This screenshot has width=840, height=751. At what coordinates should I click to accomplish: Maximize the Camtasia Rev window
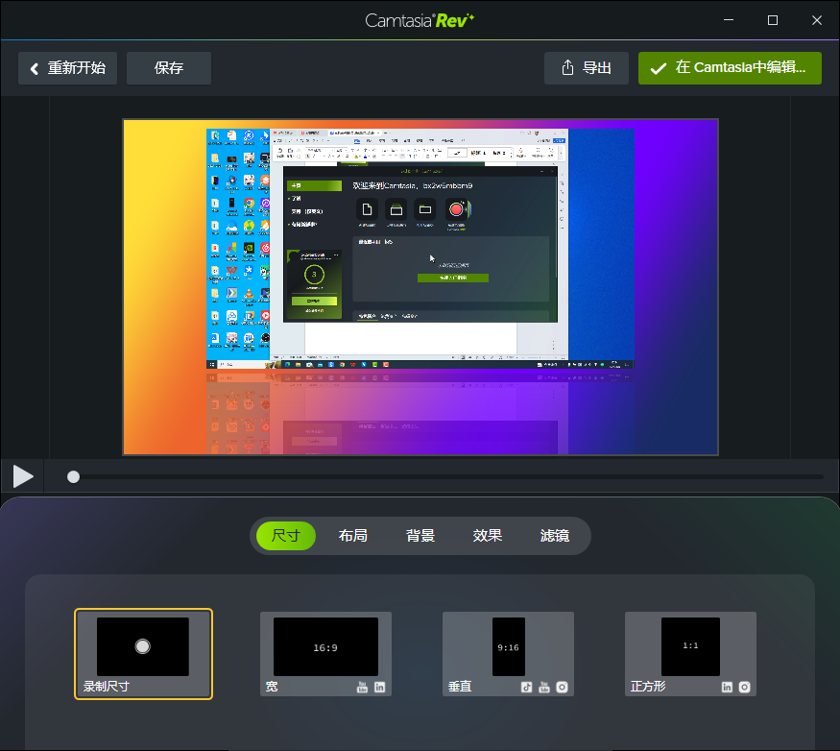[773, 20]
